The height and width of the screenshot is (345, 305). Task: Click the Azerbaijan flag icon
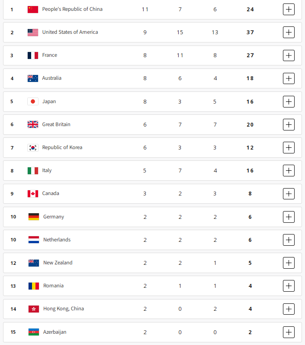pos(34,332)
